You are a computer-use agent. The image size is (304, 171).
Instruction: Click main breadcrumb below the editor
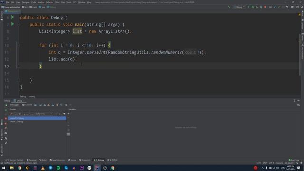point(32,97)
